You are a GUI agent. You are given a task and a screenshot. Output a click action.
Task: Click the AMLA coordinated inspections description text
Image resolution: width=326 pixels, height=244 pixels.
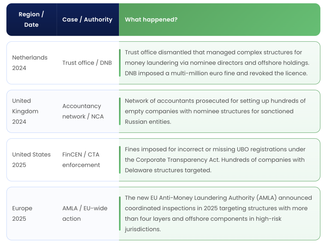218,213
